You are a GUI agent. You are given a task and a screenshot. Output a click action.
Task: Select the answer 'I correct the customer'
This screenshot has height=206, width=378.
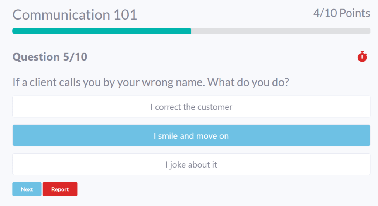click(x=191, y=107)
